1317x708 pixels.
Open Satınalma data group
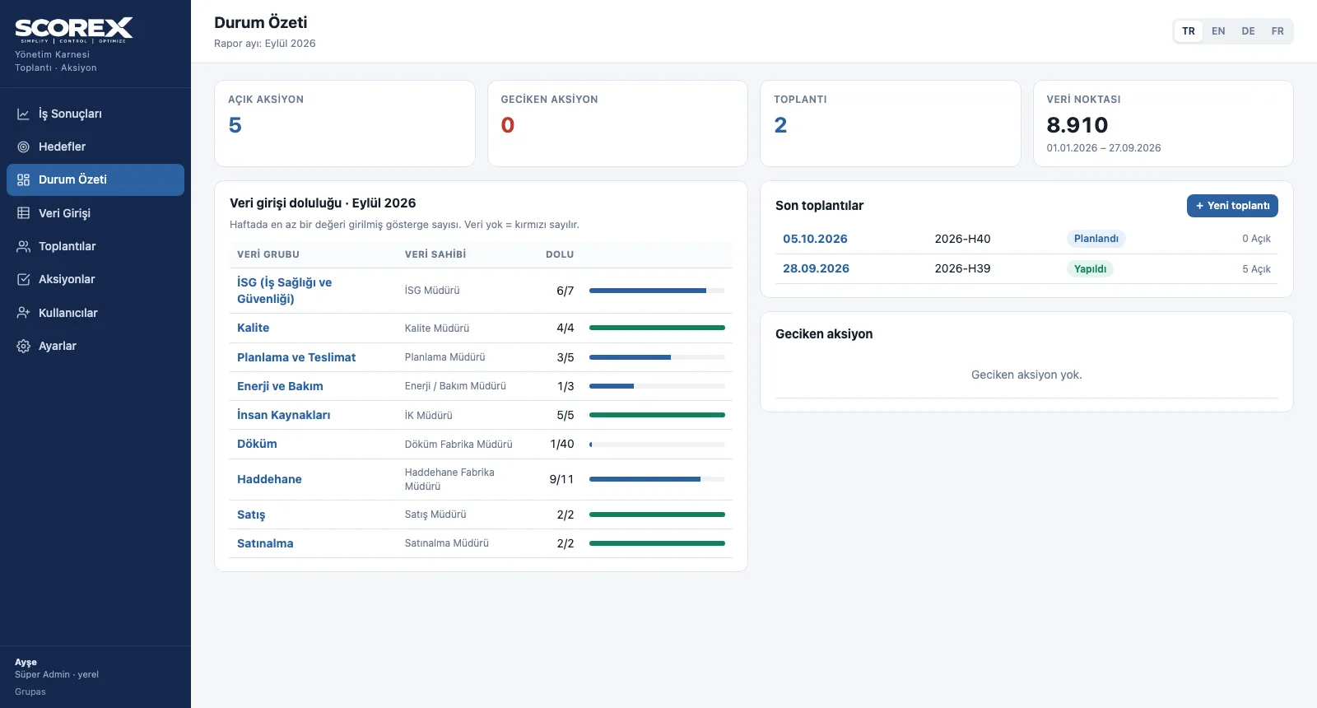[x=265, y=543]
